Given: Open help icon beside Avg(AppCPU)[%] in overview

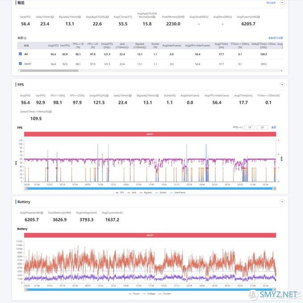Looking at the screenshot, I should pos(107,17).
